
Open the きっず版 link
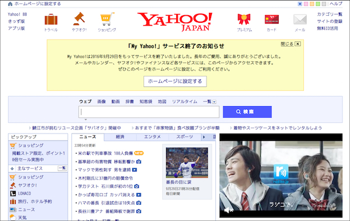point(16,22)
